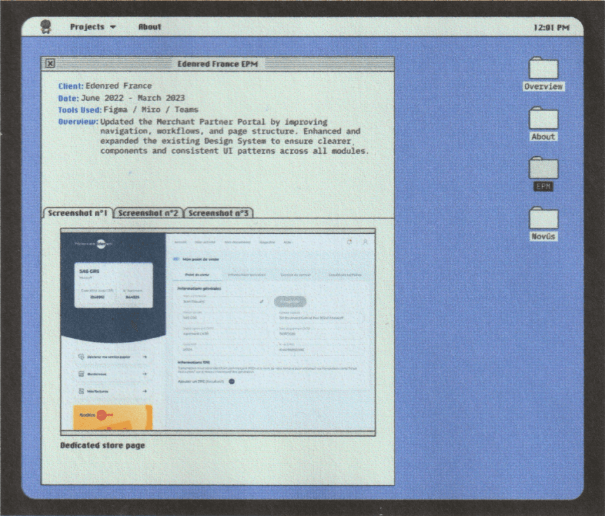Switch to the Screenshot n°1 tab
Viewport: 605px width, 516px height.
click(x=78, y=213)
